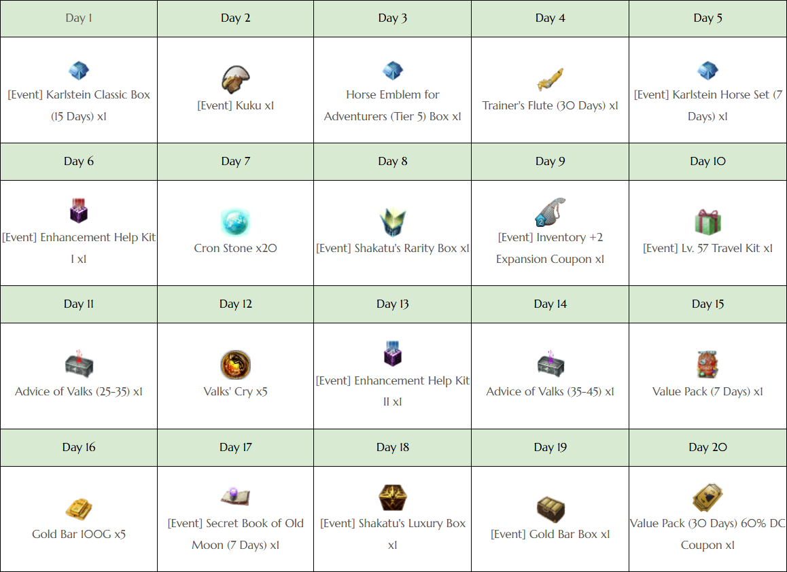The width and height of the screenshot is (787, 572).
Task: Click the Day 15 header cell
Action: coord(707,304)
